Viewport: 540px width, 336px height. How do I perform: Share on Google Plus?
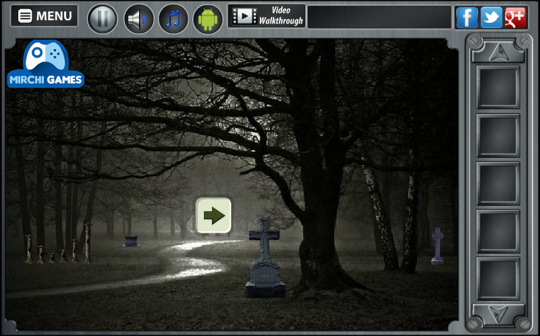tap(515, 18)
